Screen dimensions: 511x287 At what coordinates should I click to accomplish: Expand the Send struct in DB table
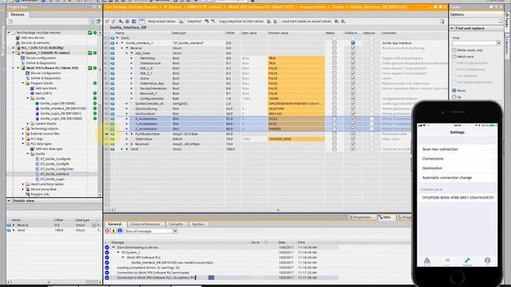127,149
